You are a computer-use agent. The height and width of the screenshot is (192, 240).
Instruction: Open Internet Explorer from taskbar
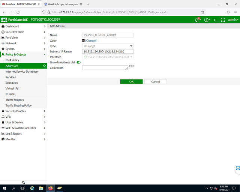32,188
